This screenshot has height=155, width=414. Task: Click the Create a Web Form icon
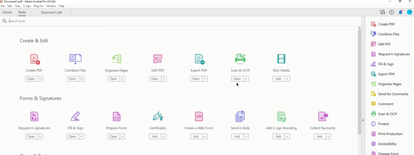click(x=199, y=116)
